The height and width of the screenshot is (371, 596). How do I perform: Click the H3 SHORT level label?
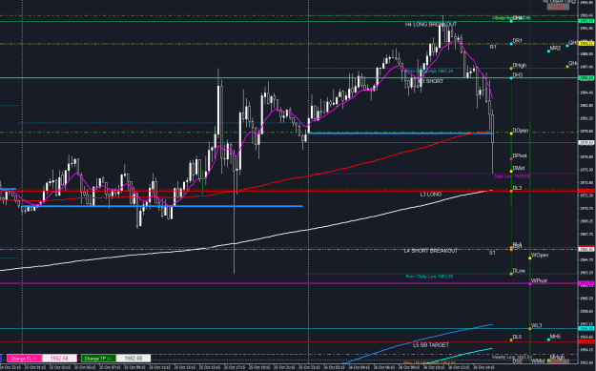[x=431, y=81]
